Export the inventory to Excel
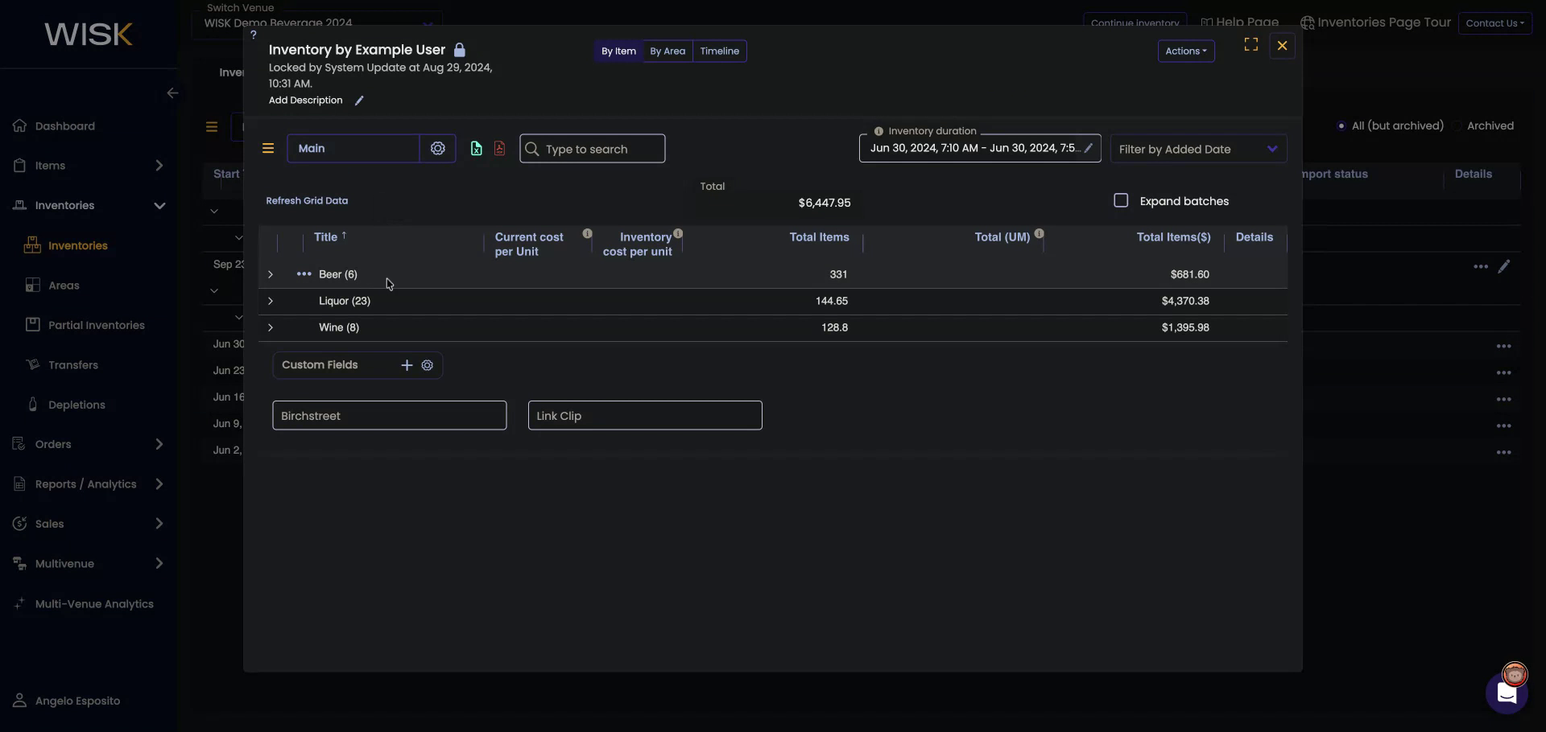The image size is (1546, 732). pyautogui.click(x=477, y=148)
